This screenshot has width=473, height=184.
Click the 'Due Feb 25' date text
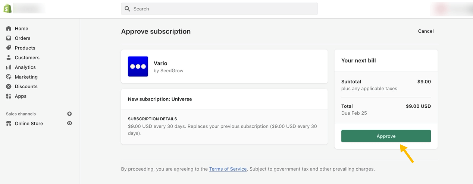[354, 113]
